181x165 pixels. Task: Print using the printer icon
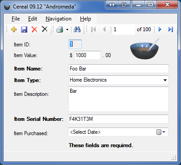60,29
